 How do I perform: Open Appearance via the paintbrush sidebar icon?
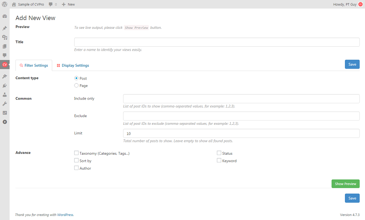(x=5, y=76)
